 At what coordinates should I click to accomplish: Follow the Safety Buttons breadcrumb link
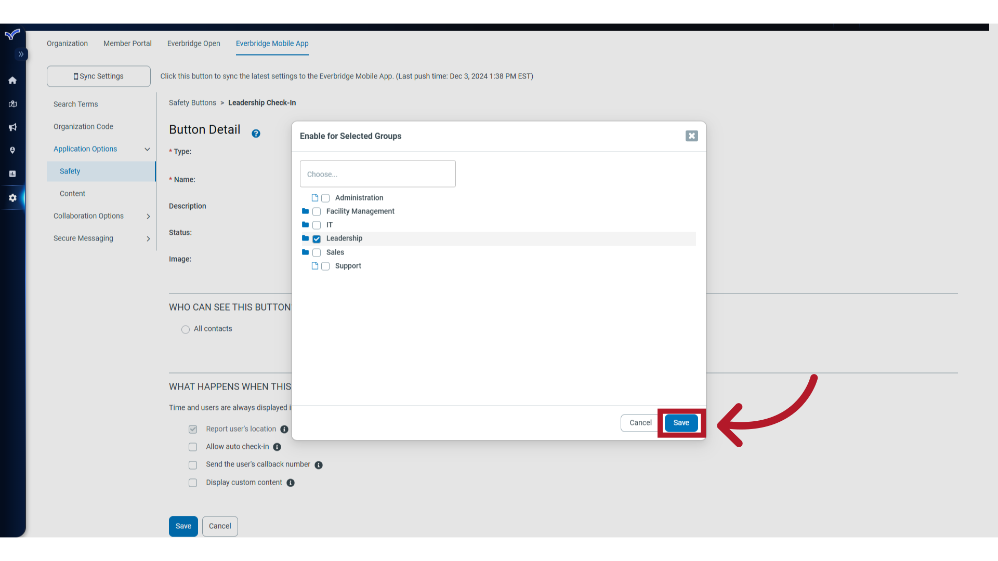coord(192,103)
